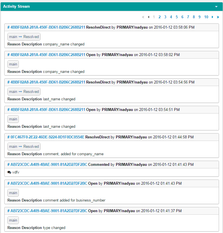Viewport: 223px width, 233px height.
Task: Click the Activity Stream header title
Action: [x=17, y=7]
